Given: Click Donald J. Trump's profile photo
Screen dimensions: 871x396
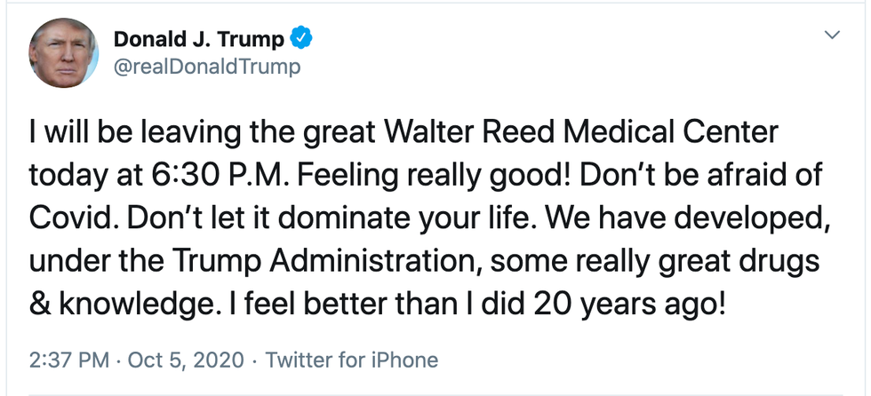Looking at the screenshot, I should click(x=63, y=52).
